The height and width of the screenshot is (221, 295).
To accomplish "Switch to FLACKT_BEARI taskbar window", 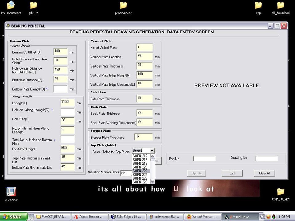I will tap(53, 217).
